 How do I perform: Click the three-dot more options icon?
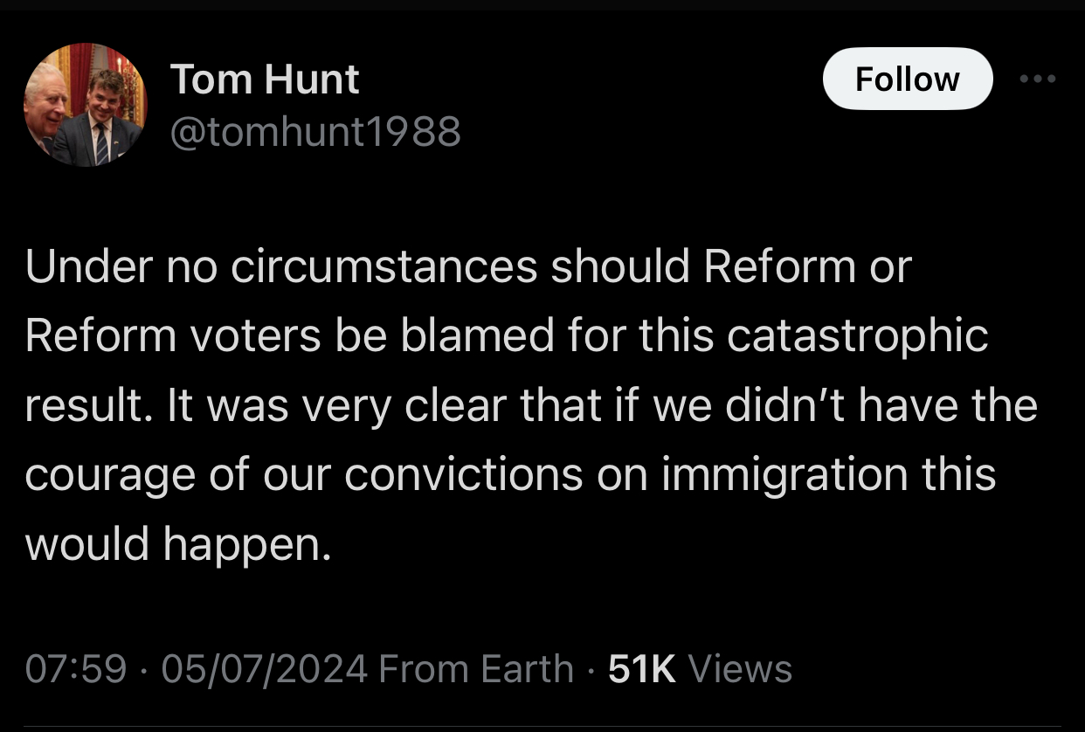[1038, 79]
